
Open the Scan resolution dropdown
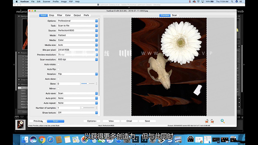point(77,60)
